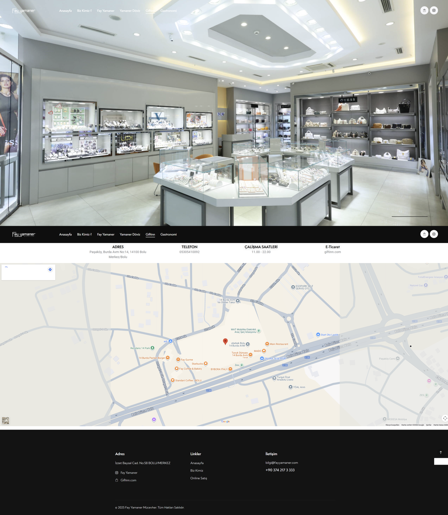This screenshot has width=448, height=515.
Task: Open Online Satış footer link
Action: click(x=199, y=478)
